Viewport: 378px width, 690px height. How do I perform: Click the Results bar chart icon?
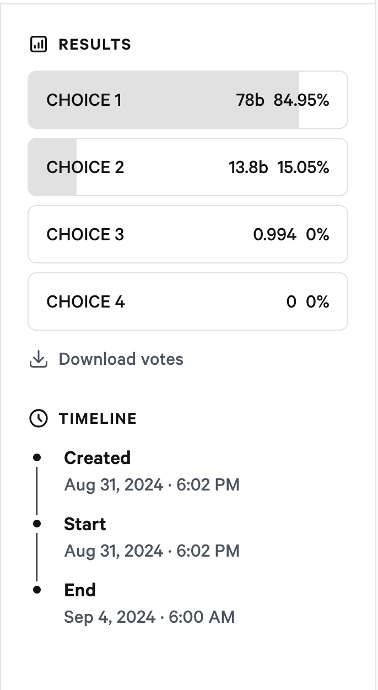click(38, 45)
